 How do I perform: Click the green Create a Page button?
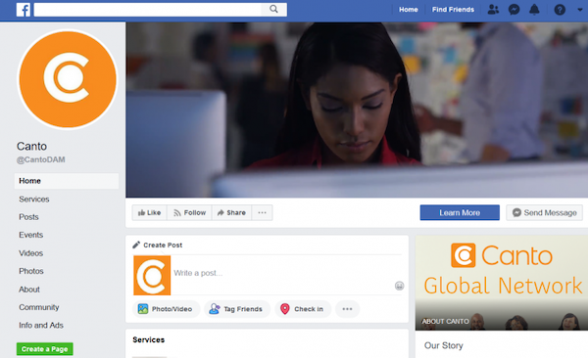pyautogui.click(x=45, y=349)
